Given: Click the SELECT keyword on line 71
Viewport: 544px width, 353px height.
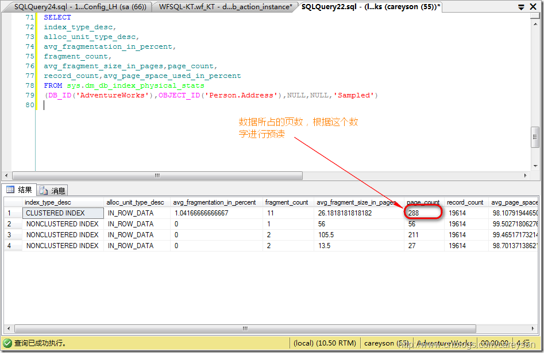Looking at the screenshot, I should pos(57,17).
